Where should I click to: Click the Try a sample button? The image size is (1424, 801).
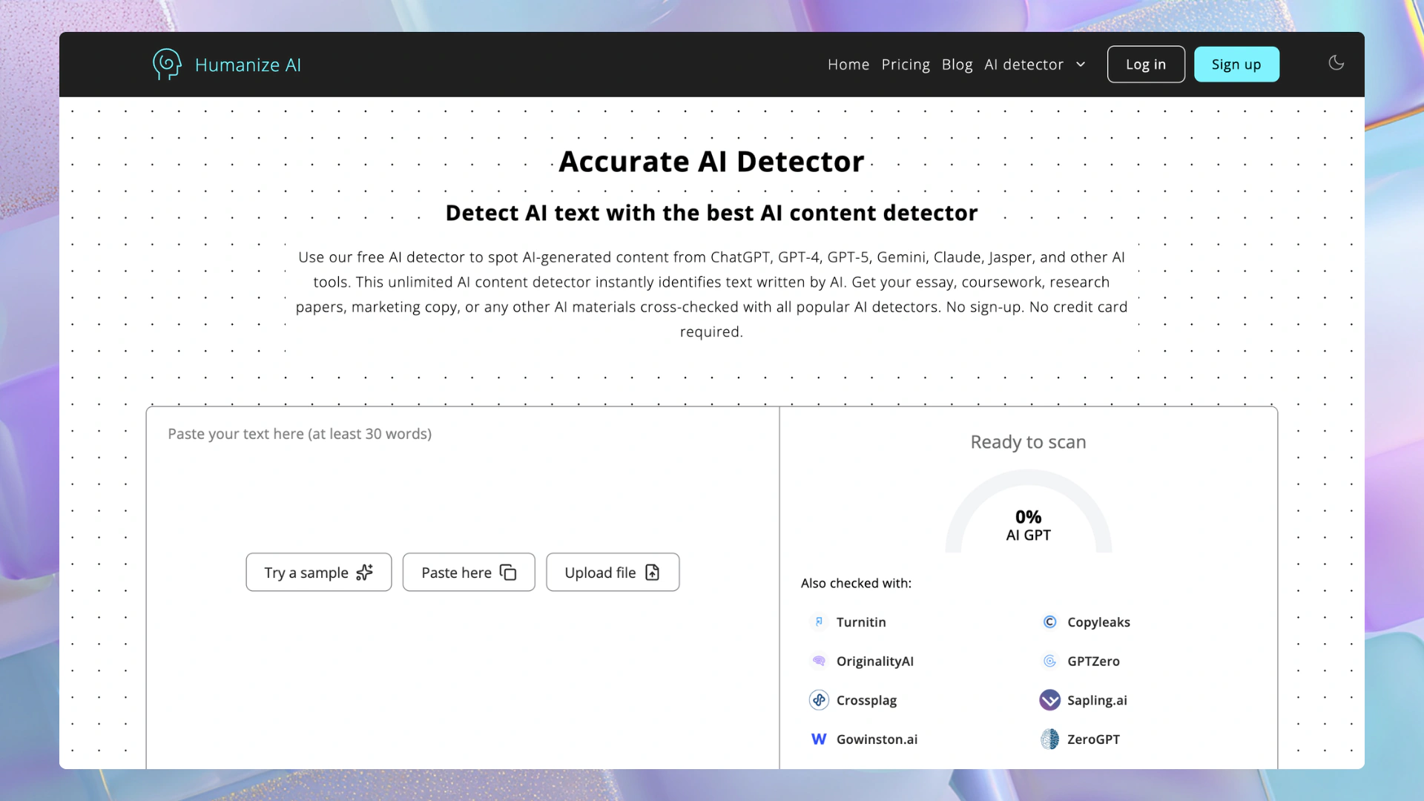point(318,572)
